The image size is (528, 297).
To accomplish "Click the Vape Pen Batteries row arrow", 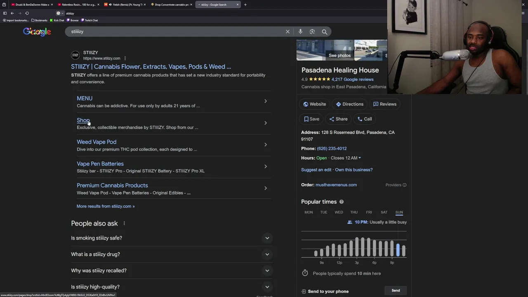I will [265, 167].
